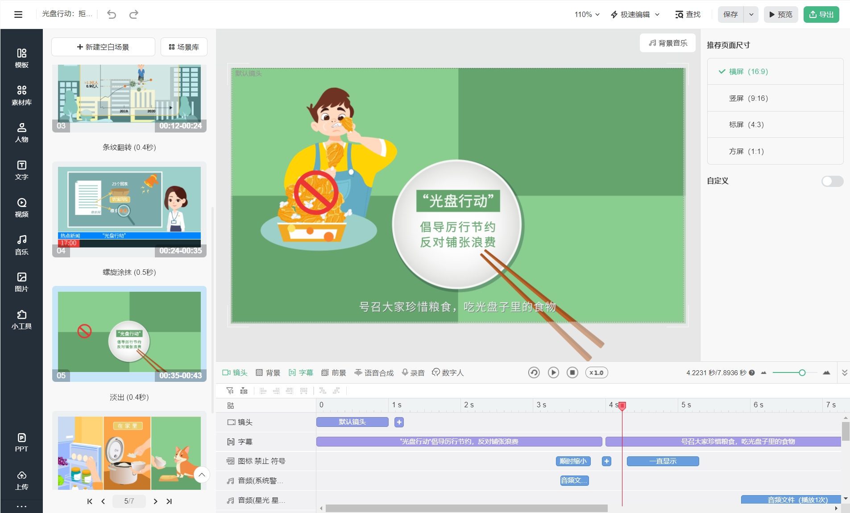
Task: Go to the previous scene page
Action: coord(103,501)
